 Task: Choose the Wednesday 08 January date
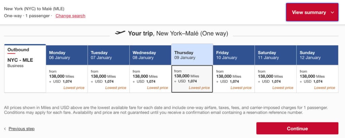150,55
